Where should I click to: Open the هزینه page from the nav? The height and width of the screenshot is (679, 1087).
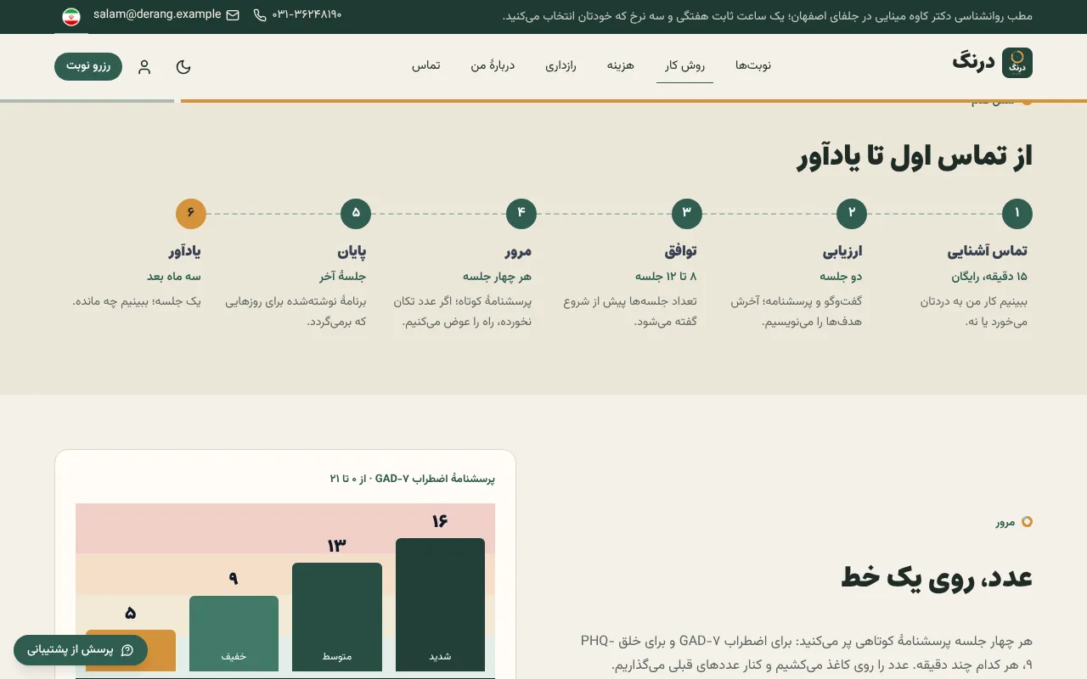[621, 65]
